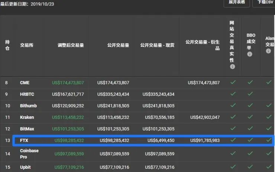Click HitBTC BBO checkmark
Viewport: 275px width, 172px height.
tap(250, 94)
